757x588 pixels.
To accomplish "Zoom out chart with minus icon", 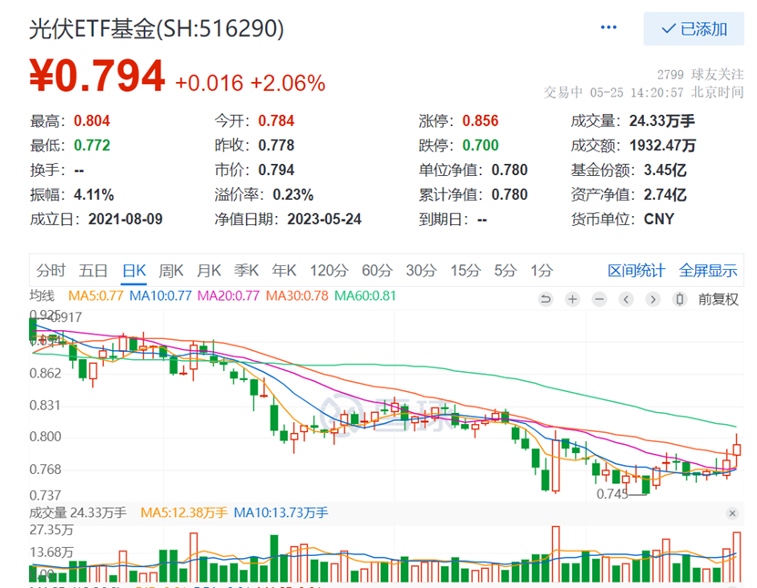I will pyautogui.click(x=599, y=300).
